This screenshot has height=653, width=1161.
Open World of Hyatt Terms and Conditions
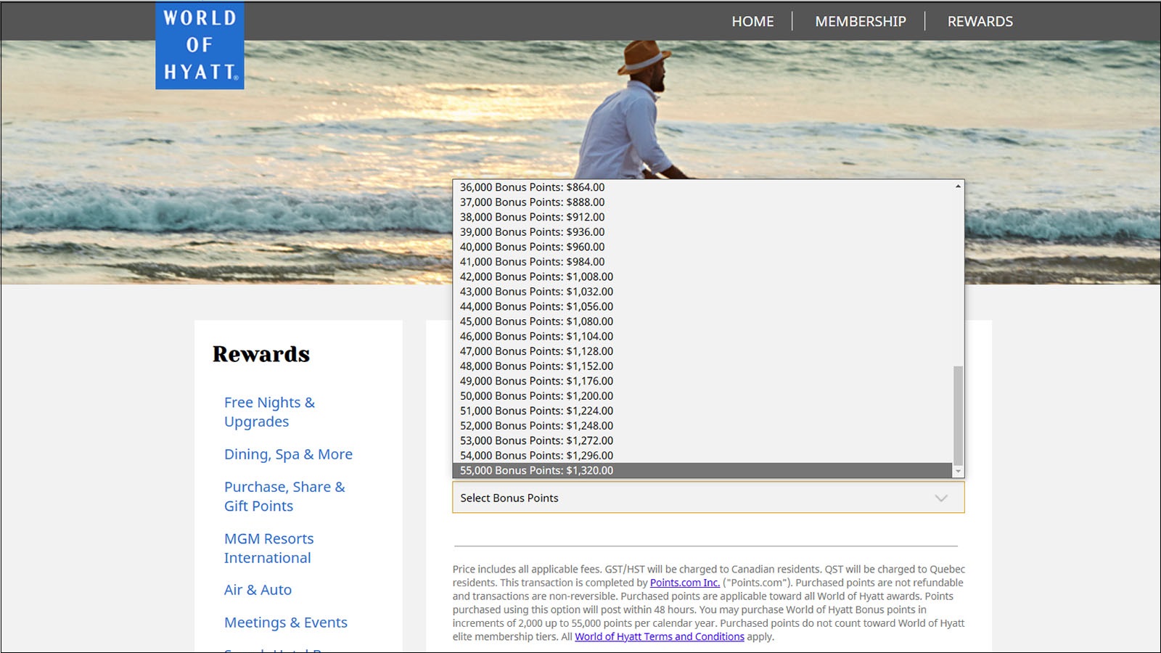coord(660,636)
